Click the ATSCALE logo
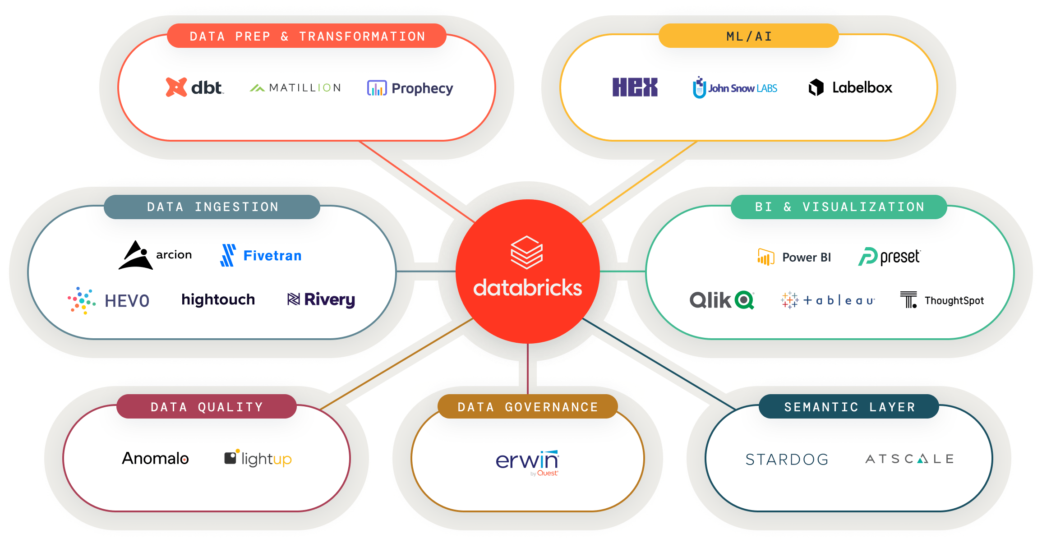The image size is (1042, 543). pyautogui.click(x=909, y=459)
